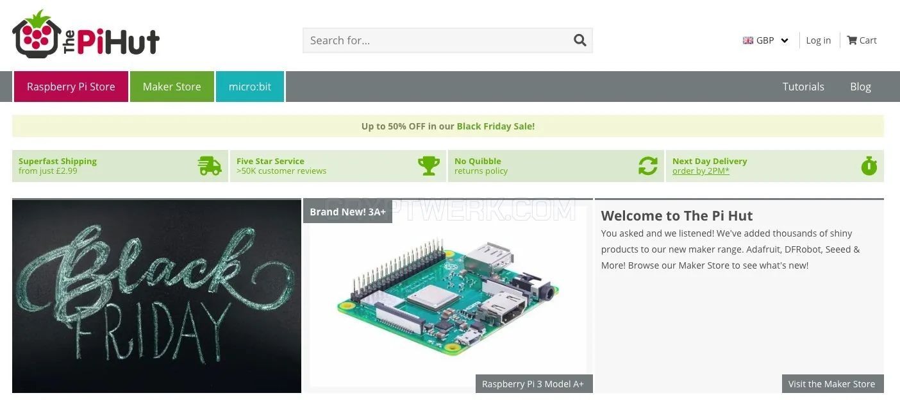The height and width of the screenshot is (418, 900).
Task: Click the Black Friday Sale link
Action: coord(496,126)
